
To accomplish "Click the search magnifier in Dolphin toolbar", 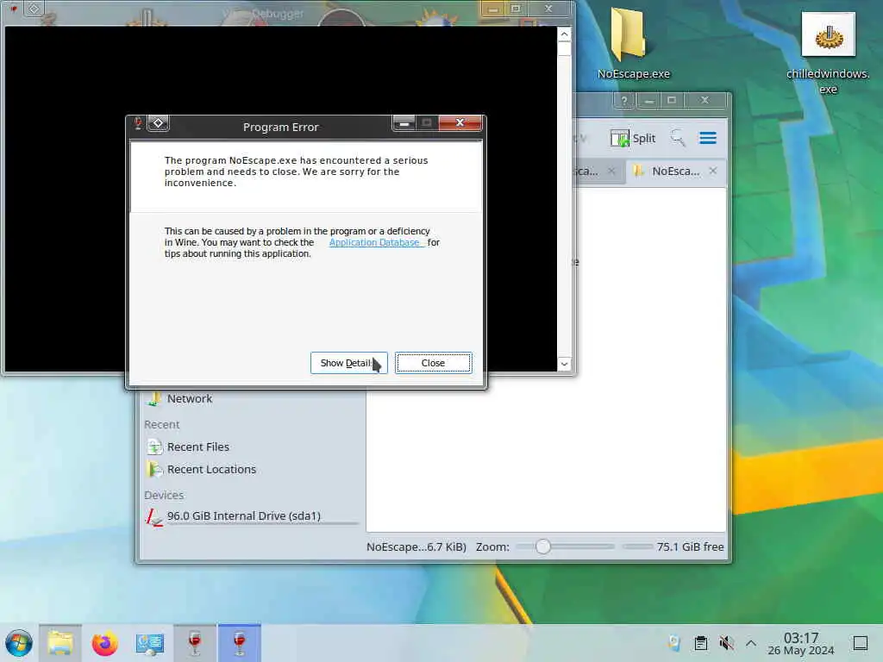I will coord(678,139).
